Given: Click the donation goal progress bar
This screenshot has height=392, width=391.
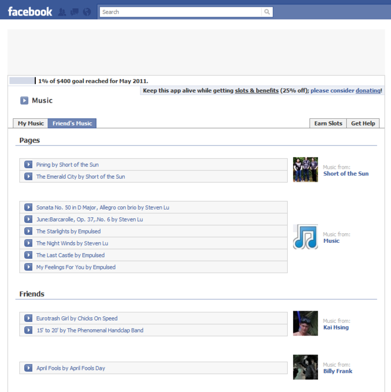Looking at the screenshot, I should click(23, 81).
